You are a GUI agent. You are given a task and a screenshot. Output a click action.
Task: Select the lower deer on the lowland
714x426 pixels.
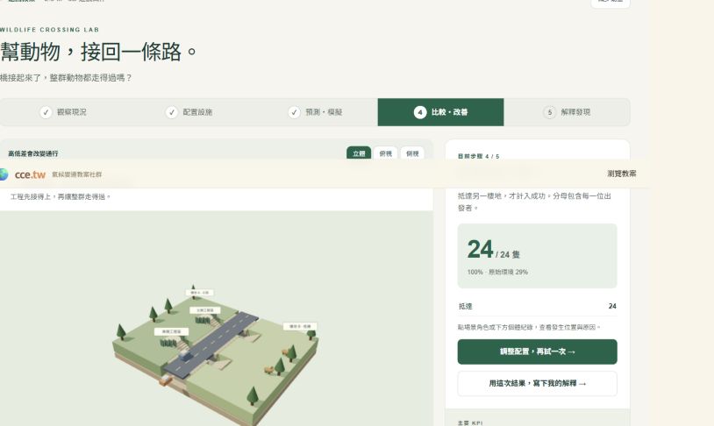tap(269, 370)
